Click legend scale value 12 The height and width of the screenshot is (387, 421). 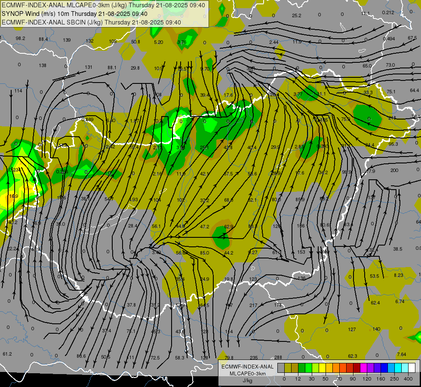point(298,379)
